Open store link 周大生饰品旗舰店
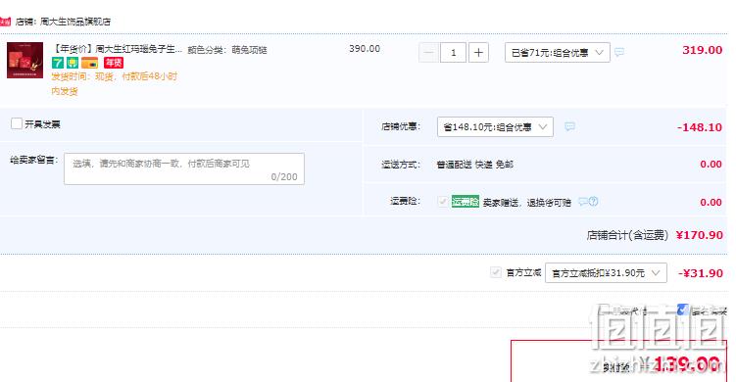Image resolution: width=736 pixels, height=382 pixels. coord(75,22)
